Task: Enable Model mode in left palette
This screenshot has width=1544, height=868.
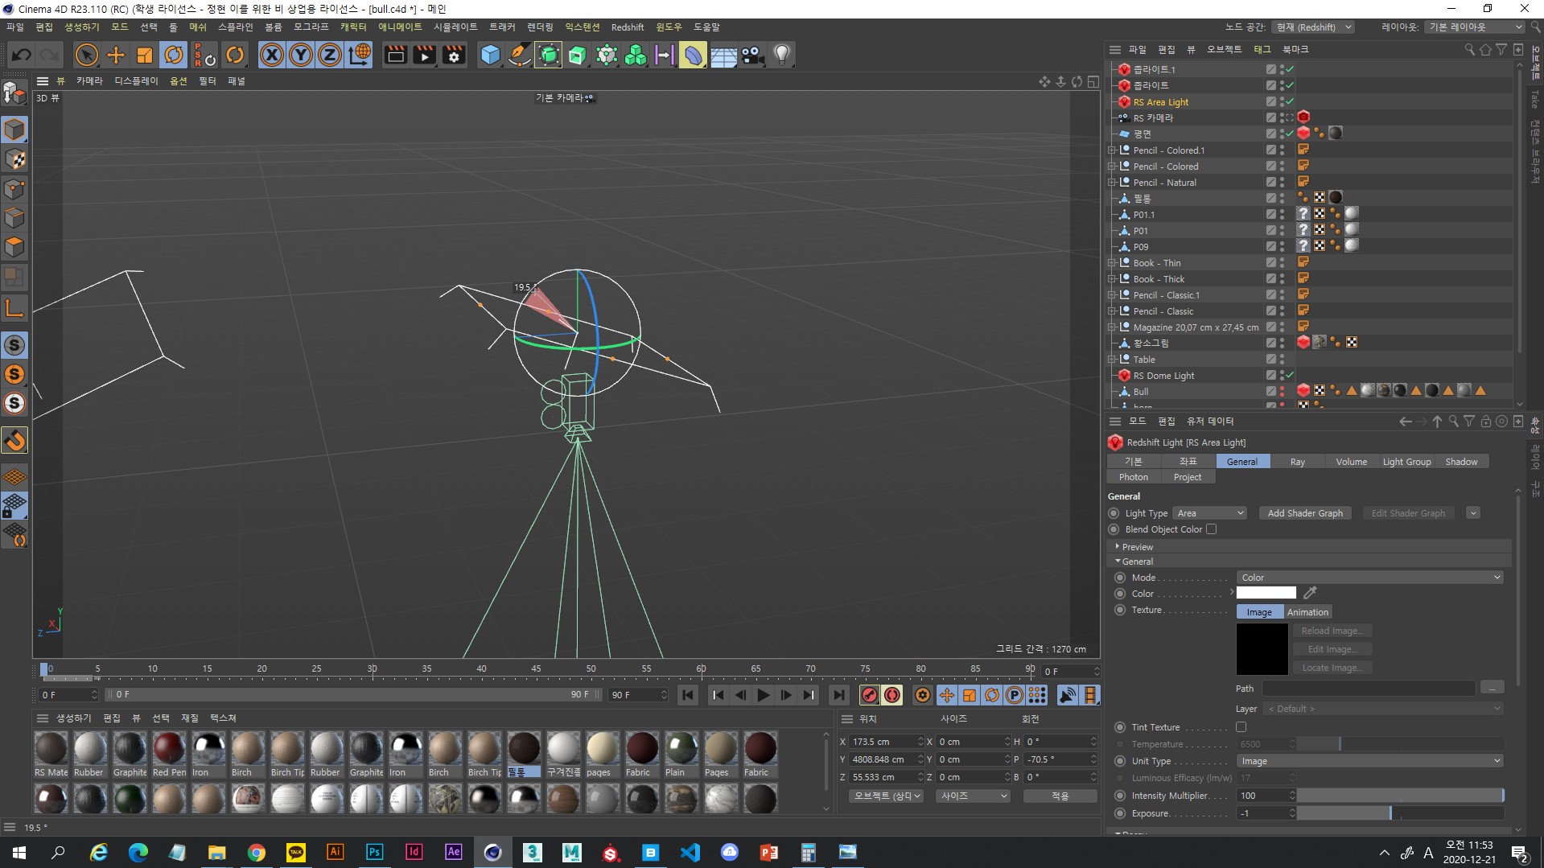Action: tap(14, 130)
